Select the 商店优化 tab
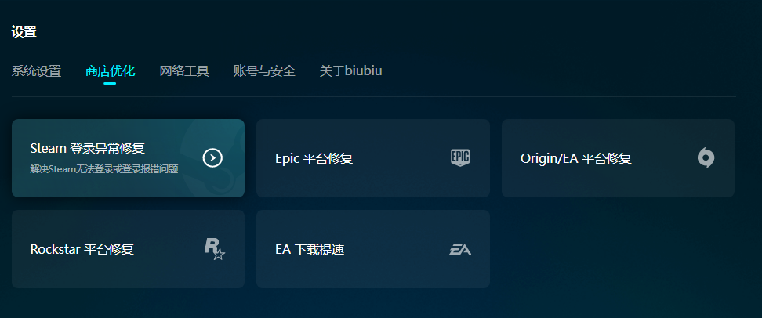Screen dimensions: 762x318 click(110, 71)
